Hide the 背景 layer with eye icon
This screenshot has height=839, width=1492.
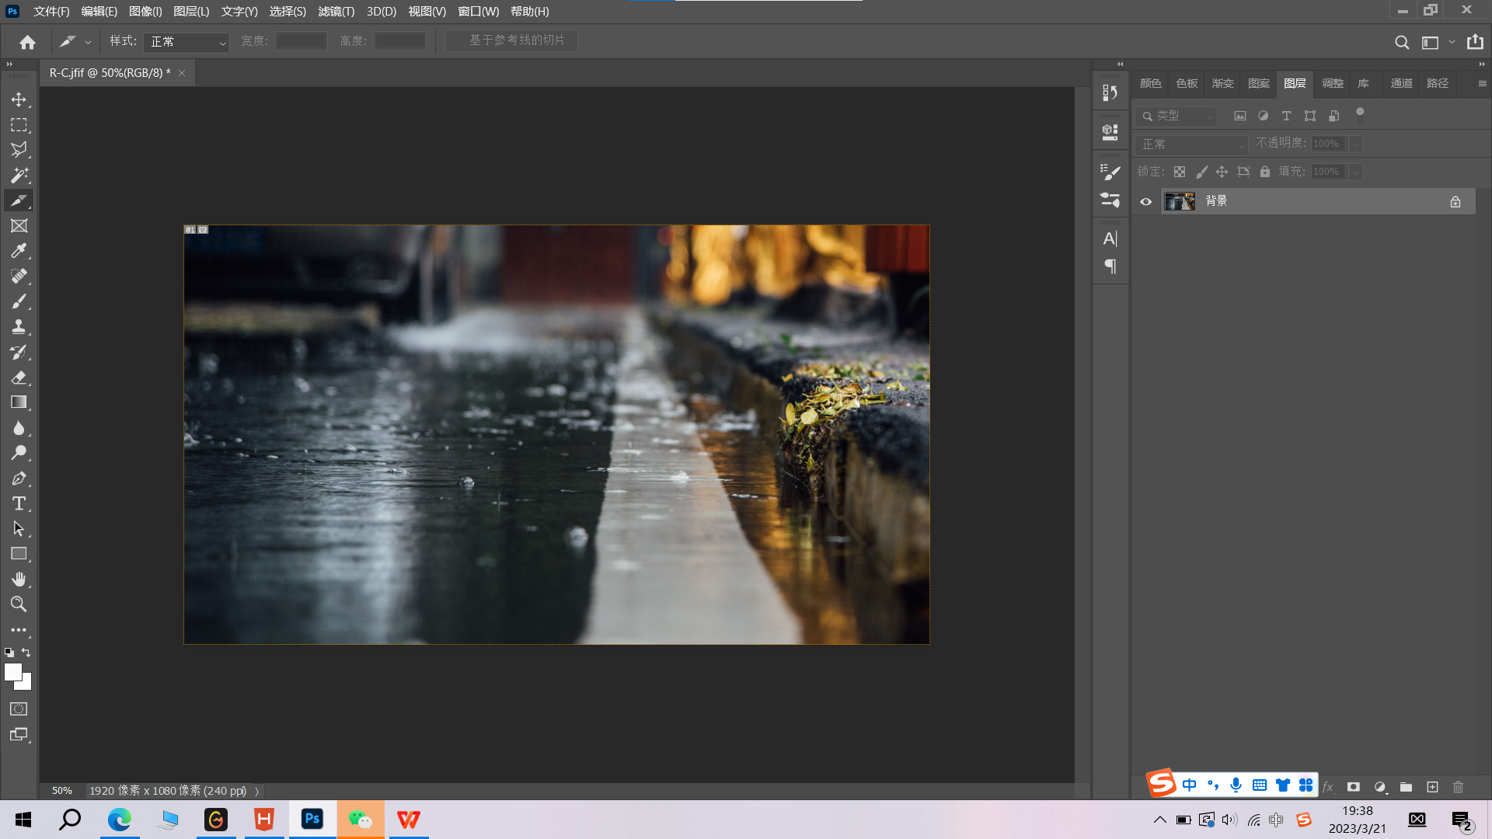[x=1145, y=201]
